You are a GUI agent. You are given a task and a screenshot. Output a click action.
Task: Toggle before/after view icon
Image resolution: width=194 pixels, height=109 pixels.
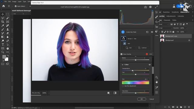click(x=115, y=93)
